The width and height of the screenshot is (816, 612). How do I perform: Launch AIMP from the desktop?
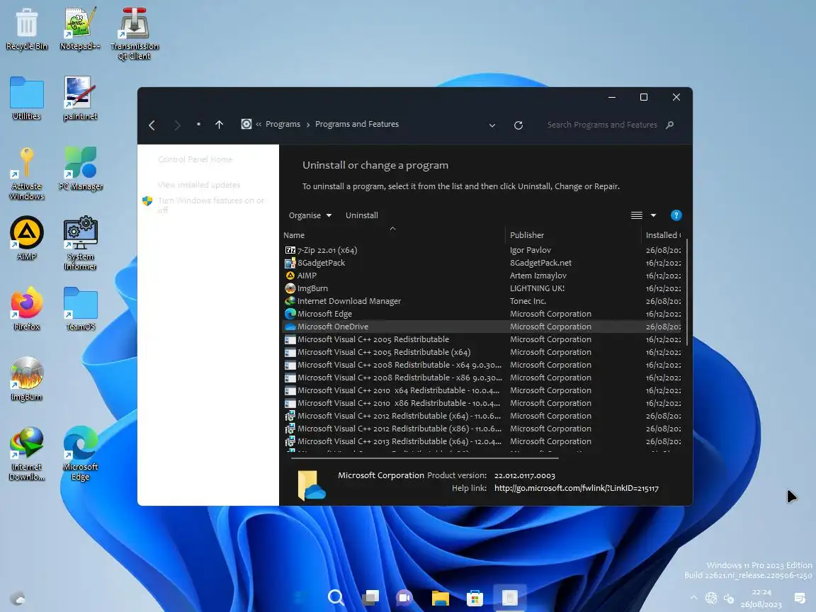pos(26,239)
